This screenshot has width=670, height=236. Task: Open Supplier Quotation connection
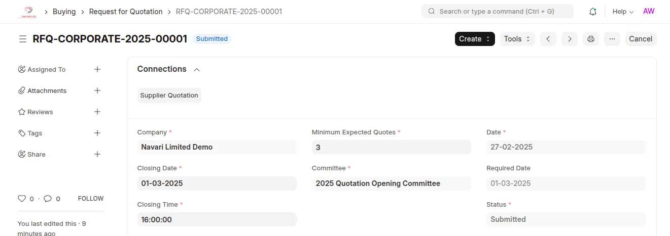pyautogui.click(x=169, y=96)
